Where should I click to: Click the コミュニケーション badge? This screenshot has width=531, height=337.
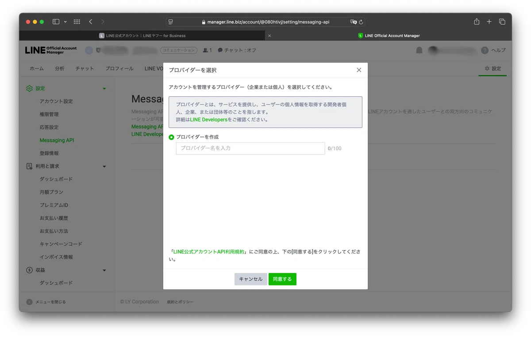(x=179, y=50)
